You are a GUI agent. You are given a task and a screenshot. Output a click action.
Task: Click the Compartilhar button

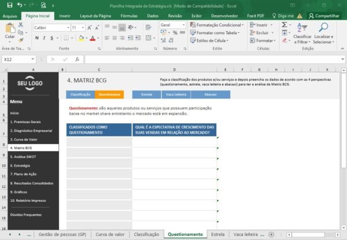tap(324, 16)
